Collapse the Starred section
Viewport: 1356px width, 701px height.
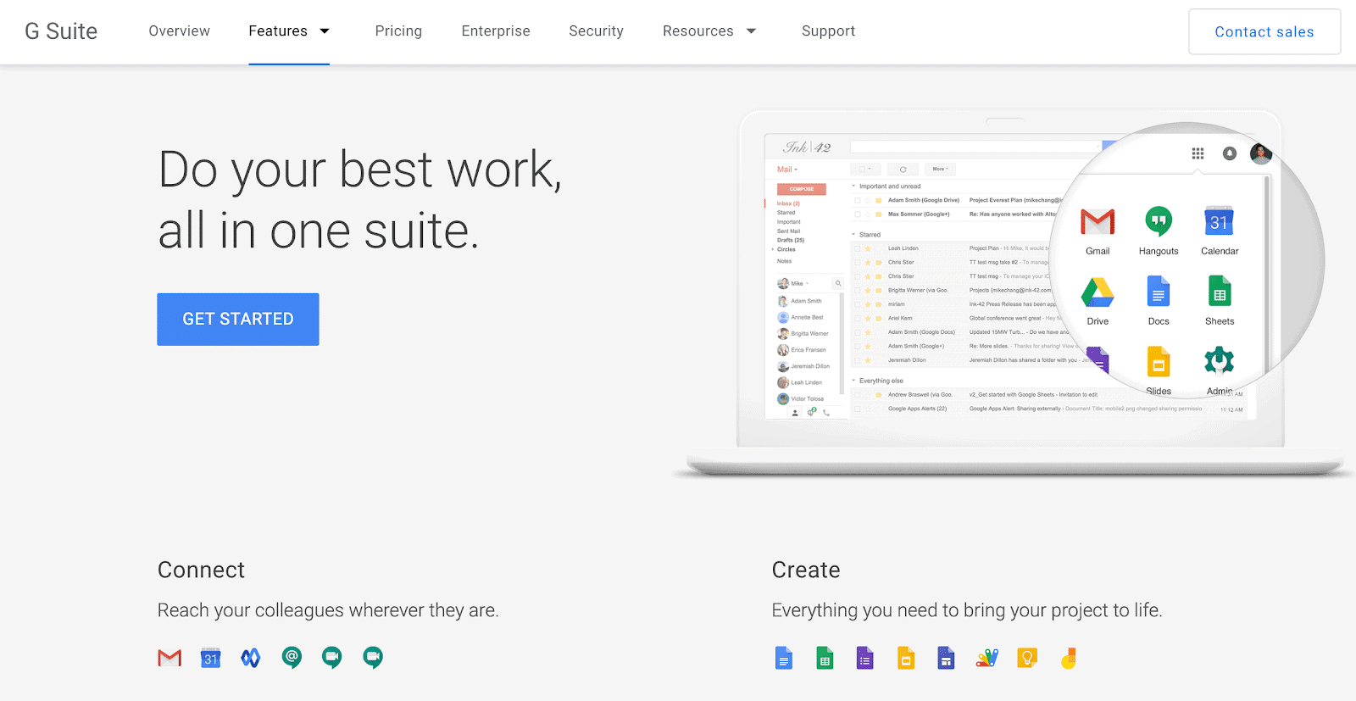pyautogui.click(x=853, y=235)
